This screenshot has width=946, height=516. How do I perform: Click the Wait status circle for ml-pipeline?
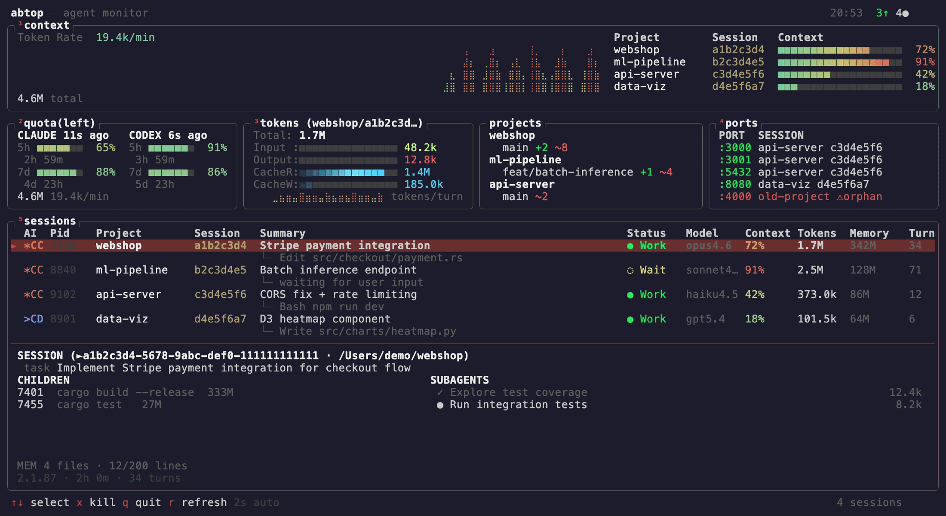(630, 270)
